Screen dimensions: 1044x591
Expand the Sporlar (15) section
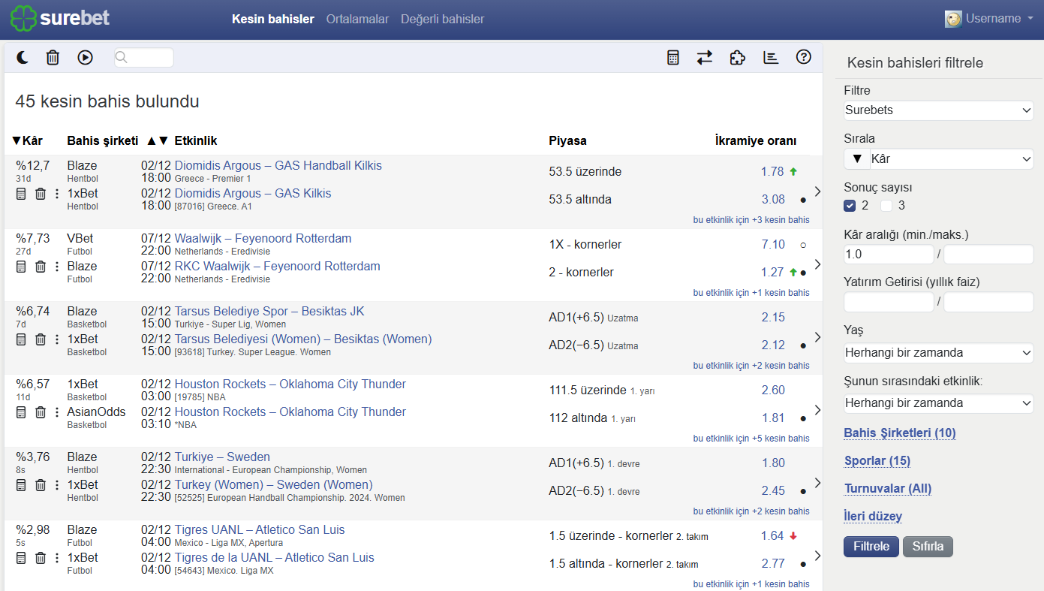point(877,461)
